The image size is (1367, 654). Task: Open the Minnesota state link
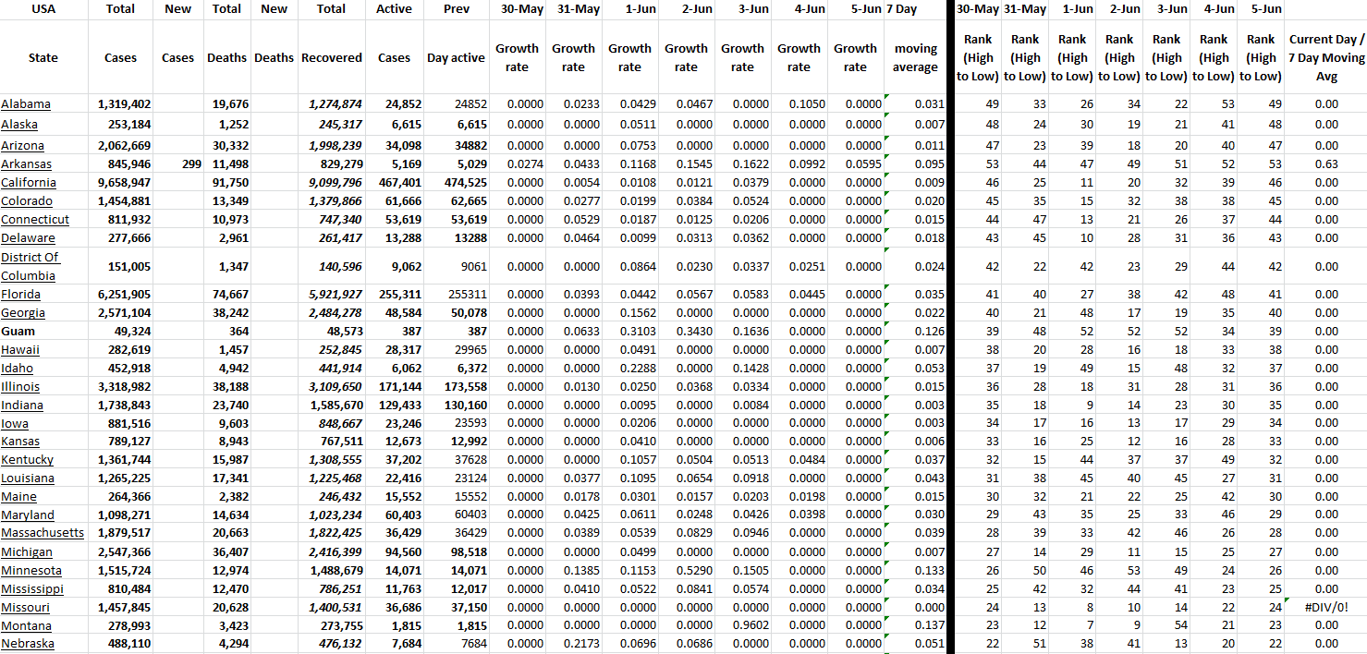point(31,570)
